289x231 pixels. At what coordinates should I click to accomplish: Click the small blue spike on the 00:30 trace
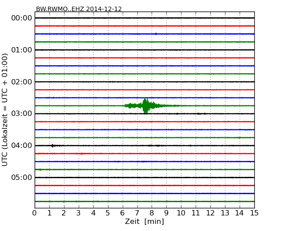pos(156,34)
